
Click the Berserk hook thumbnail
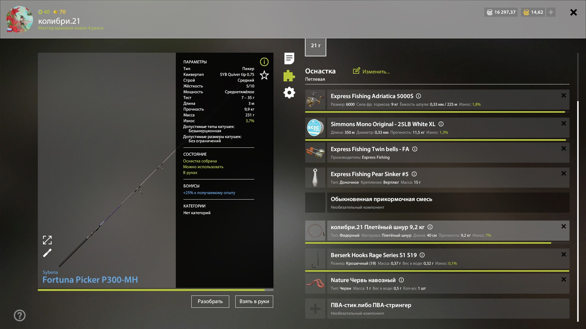coord(315,259)
